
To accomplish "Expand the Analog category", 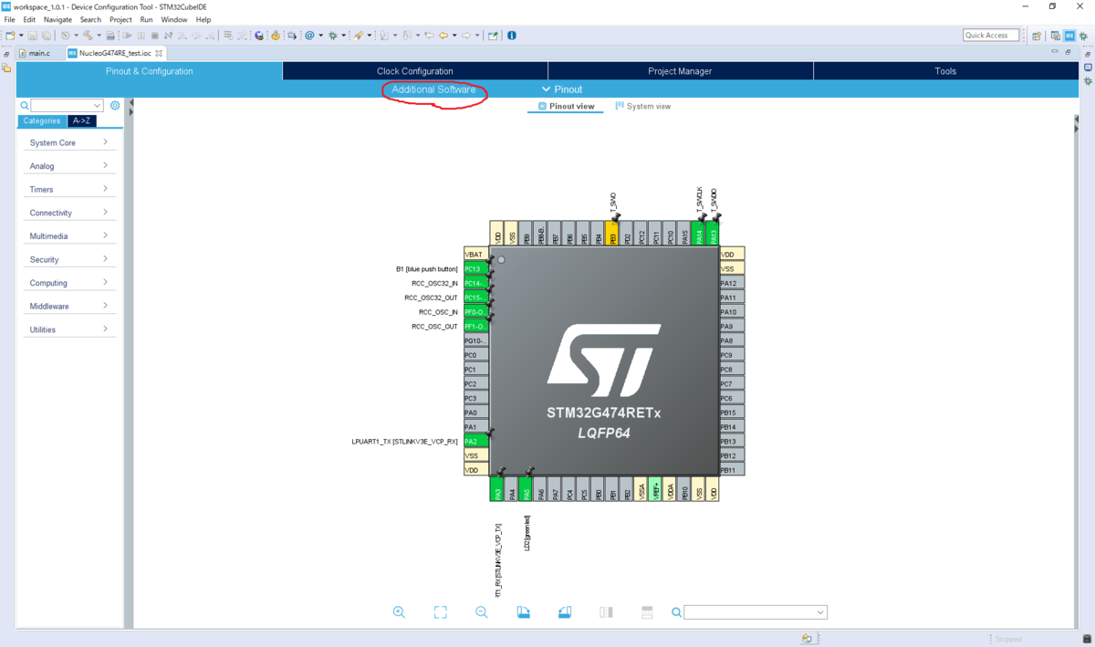I will point(68,166).
